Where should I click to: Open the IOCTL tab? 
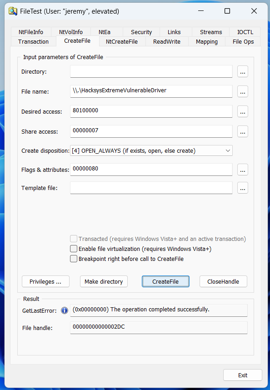pyautogui.click(x=245, y=32)
